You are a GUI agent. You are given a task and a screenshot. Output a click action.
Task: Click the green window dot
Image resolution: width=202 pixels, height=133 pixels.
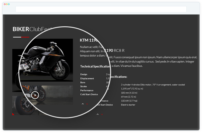coord(9,4)
